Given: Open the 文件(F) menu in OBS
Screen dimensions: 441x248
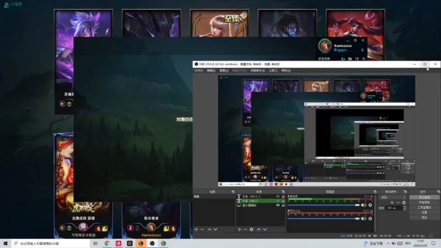Looking at the screenshot, I should (x=198, y=71).
